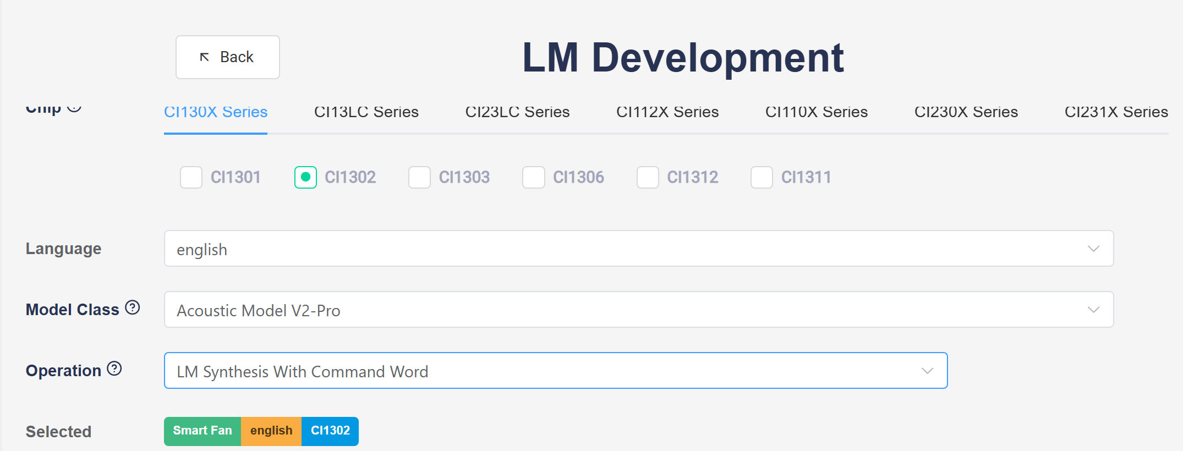Go to the CI110X Series tab
The image size is (1183, 451).
(816, 112)
